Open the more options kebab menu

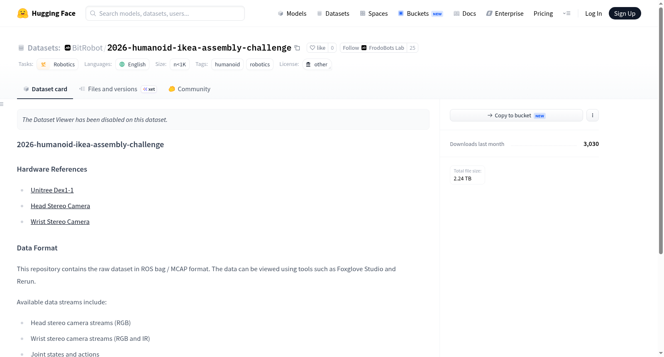pyautogui.click(x=593, y=115)
